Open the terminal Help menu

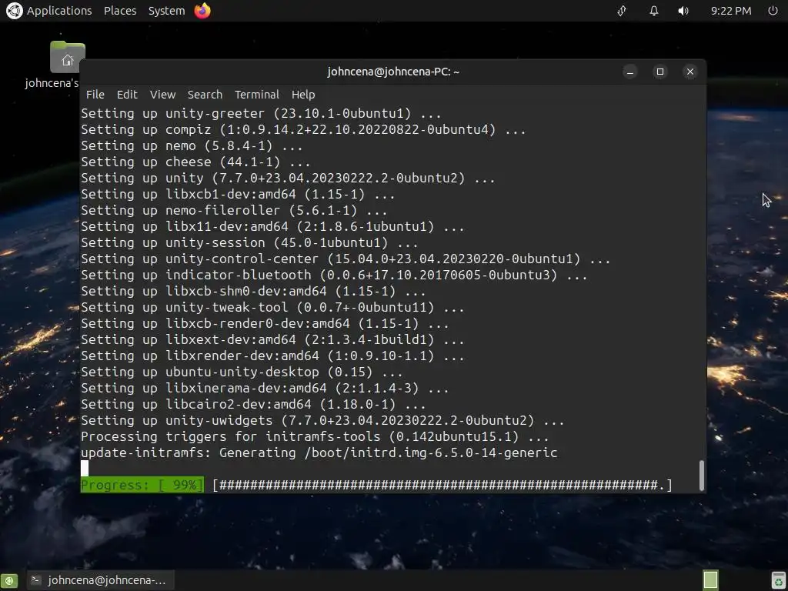click(303, 95)
